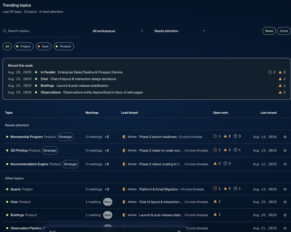Switch to Rows view
This screenshot has width=291, height=232.
pyautogui.click(x=269, y=31)
